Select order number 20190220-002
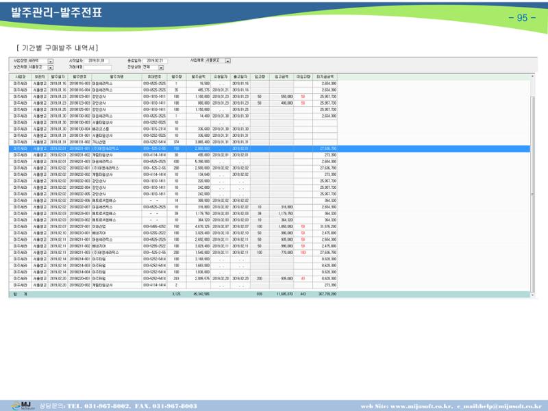The height and width of the screenshot is (411, 548). pos(79,285)
